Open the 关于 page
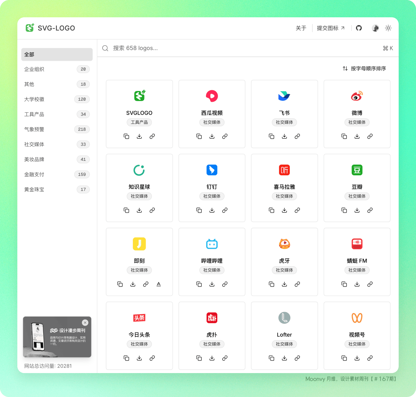 (x=301, y=28)
